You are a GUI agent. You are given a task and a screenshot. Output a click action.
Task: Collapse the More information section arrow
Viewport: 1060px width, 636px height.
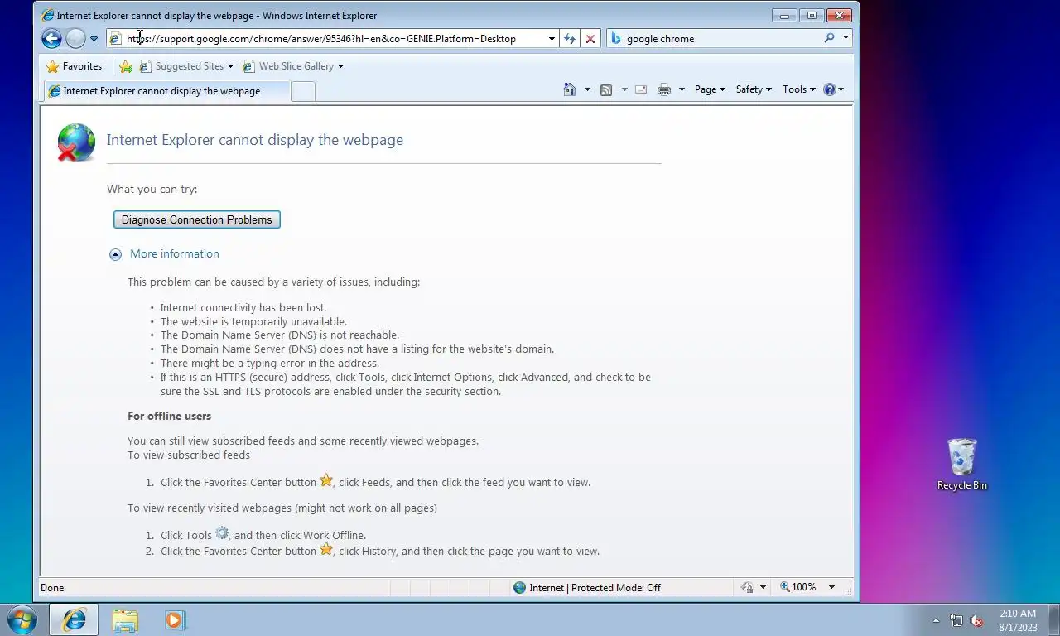pos(116,254)
